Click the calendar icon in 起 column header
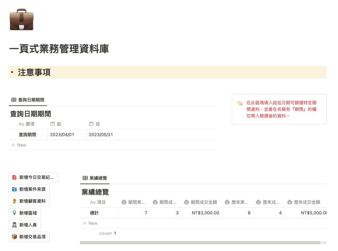 pos(52,124)
